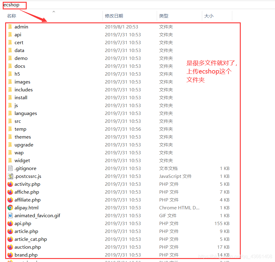Image resolution: width=275 pixels, height=262 pixels.
Task: Select the file name article.php
Action: pyautogui.click(x=26, y=231)
